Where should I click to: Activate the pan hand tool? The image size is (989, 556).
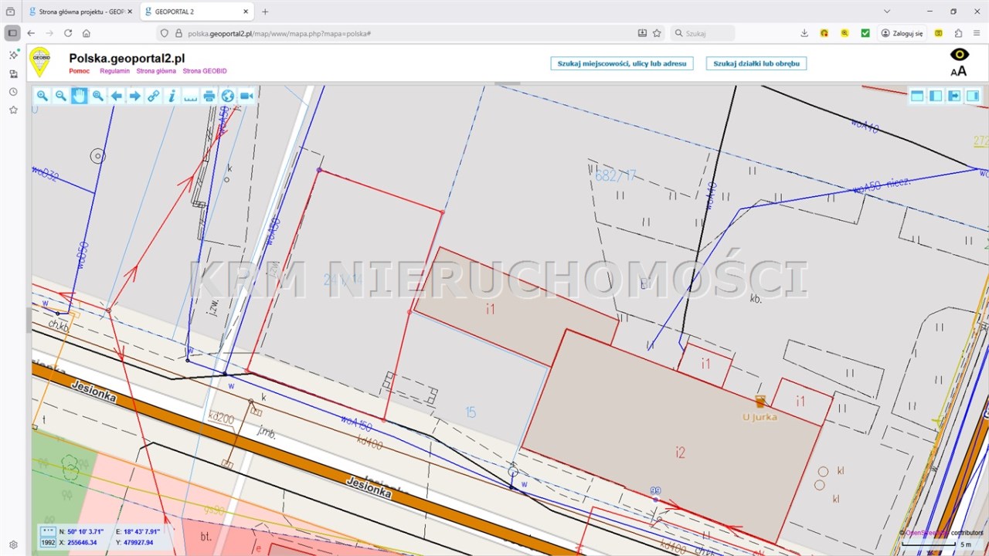[x=80, y=96]
